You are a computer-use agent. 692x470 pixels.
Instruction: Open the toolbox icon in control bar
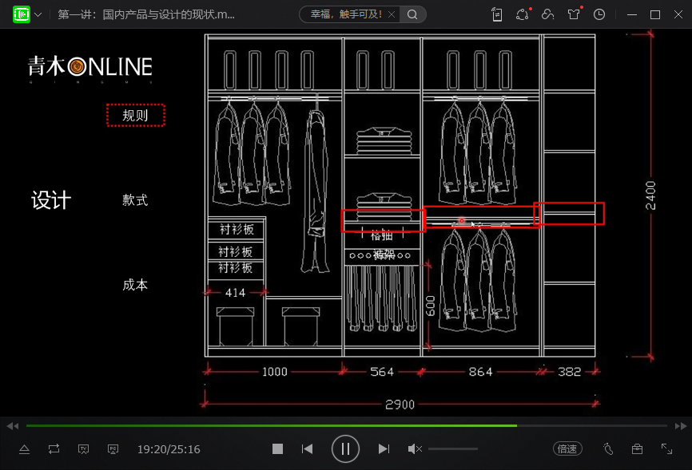(637, 449)
